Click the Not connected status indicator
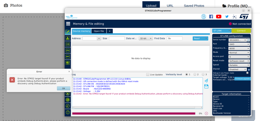 [240, 24]
